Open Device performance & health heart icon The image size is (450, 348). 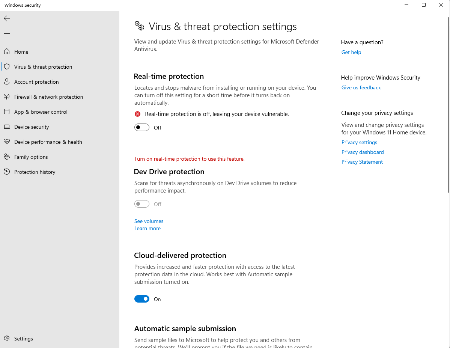pyautogui.click(x=7, y=142)
